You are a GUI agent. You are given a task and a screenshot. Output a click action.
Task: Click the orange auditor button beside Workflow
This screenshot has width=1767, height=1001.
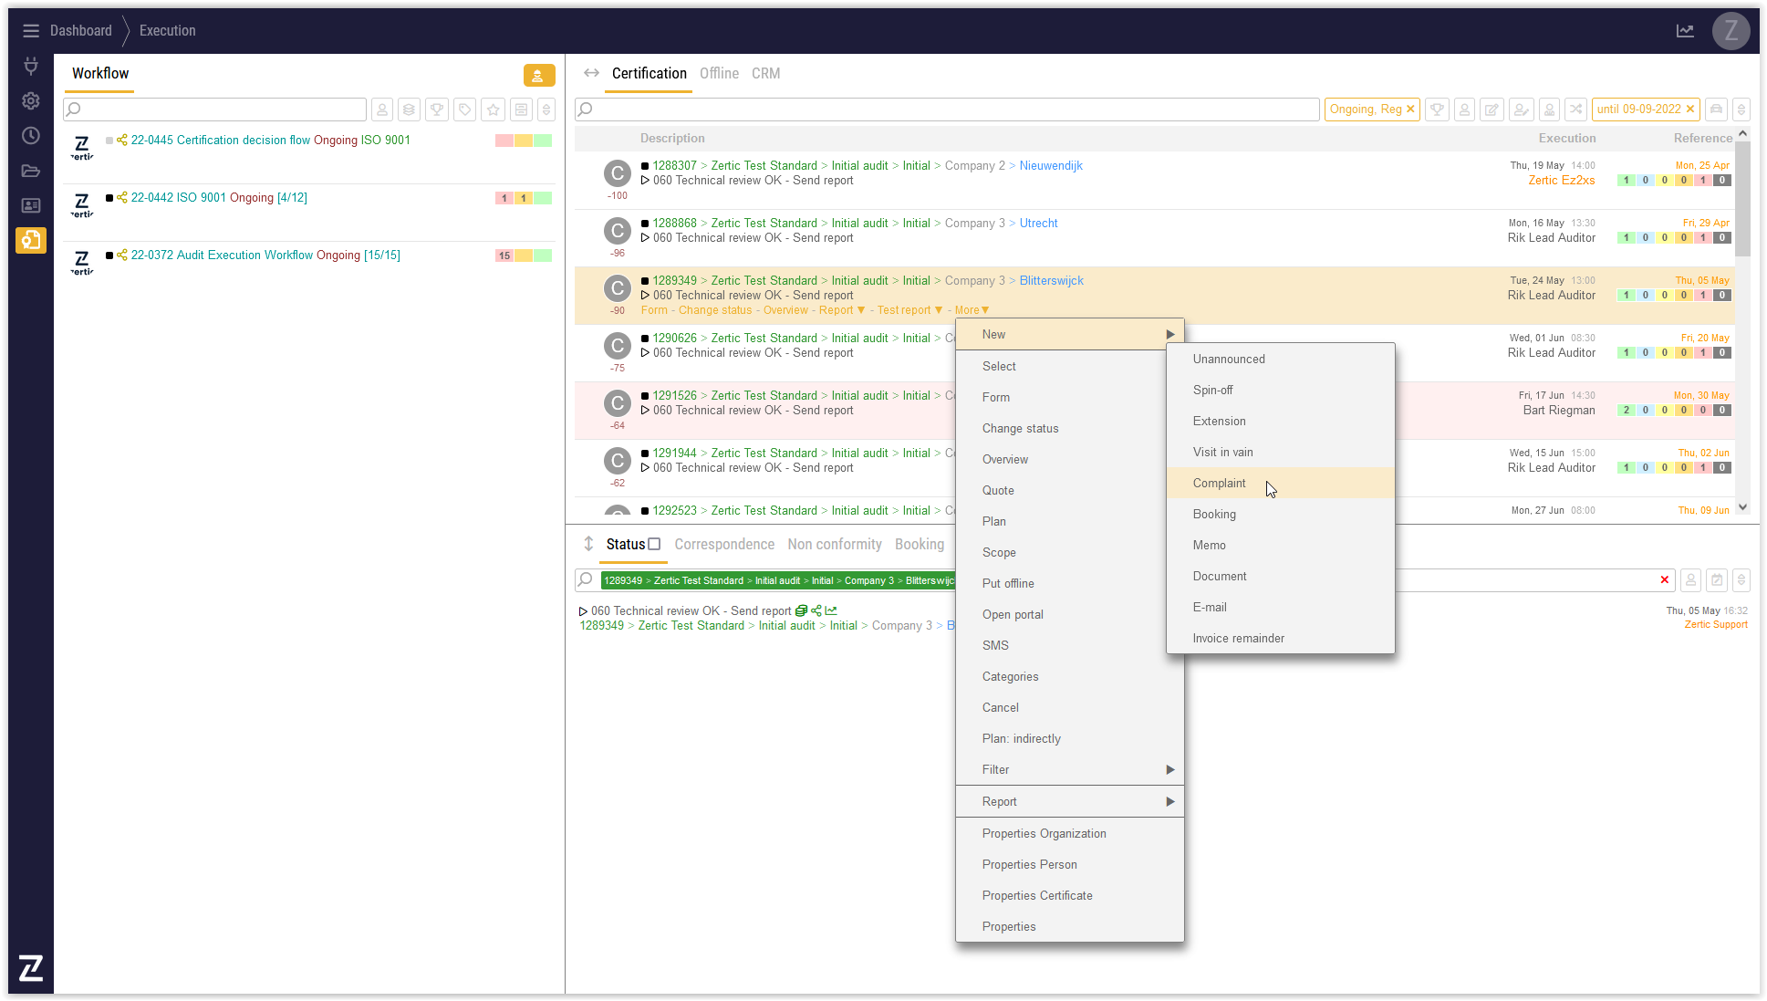[x=538, y=76]
